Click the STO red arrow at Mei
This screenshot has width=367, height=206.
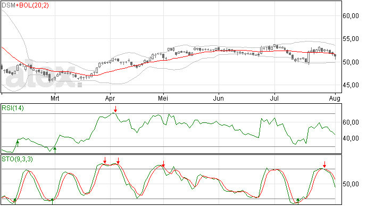(x=164, y=164)
